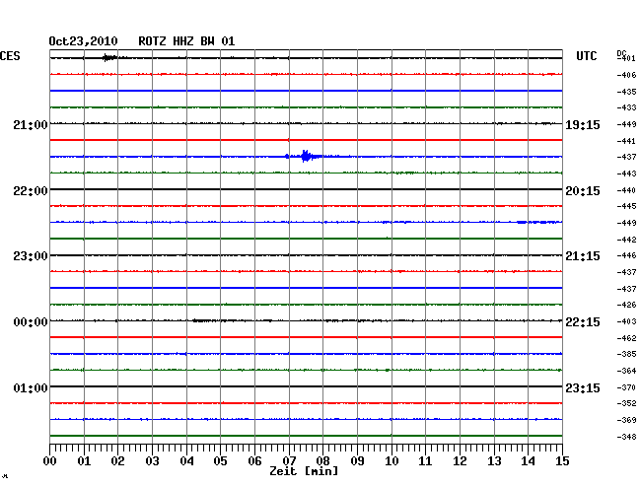Click the DC offset value -370

[x=626, y=387]
